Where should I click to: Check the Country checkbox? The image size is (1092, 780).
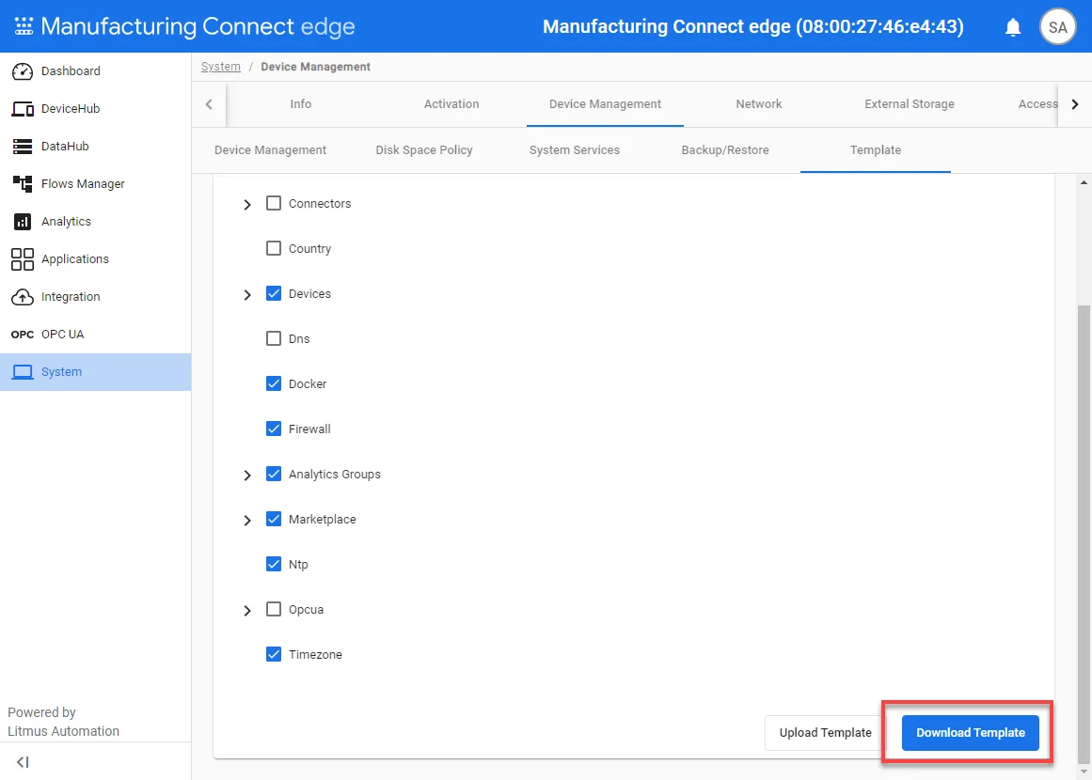(x=274, y=248)
